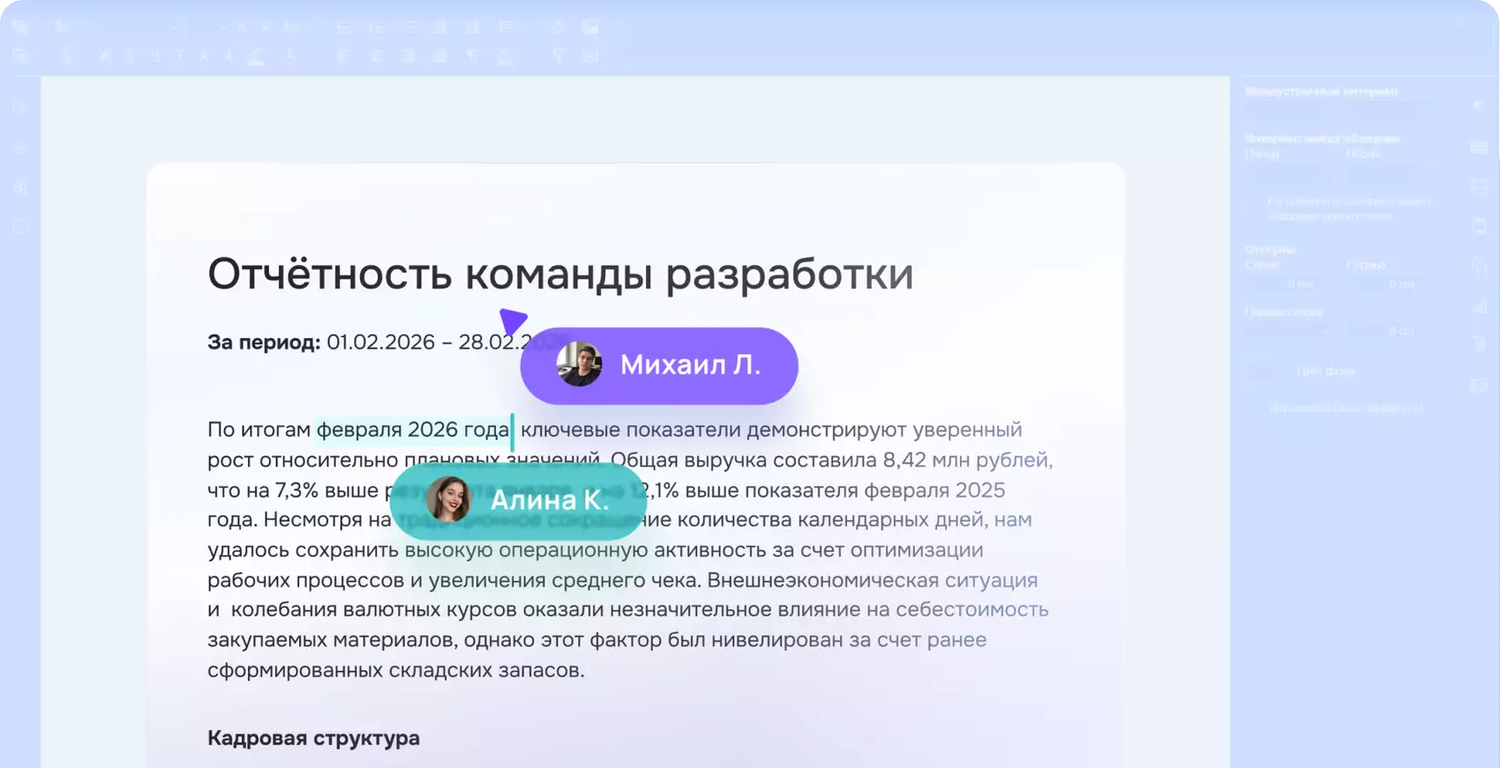Show nonprinting characters with pilcrow icon

(x=472, y=56)
